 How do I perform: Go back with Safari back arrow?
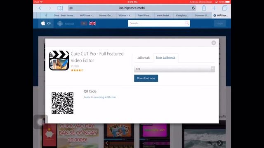coord(40,8)
